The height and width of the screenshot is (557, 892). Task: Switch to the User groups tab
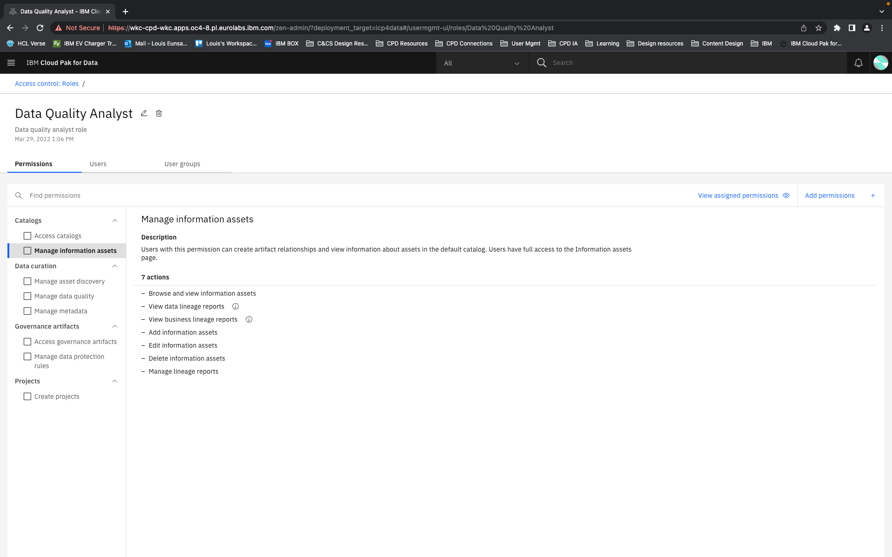pos(182,164)
